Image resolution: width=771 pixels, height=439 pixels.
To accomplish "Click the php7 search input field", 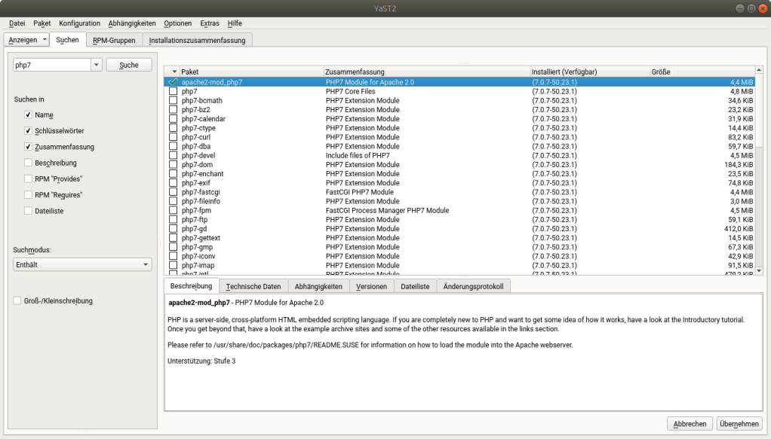I will click(52, 65).
